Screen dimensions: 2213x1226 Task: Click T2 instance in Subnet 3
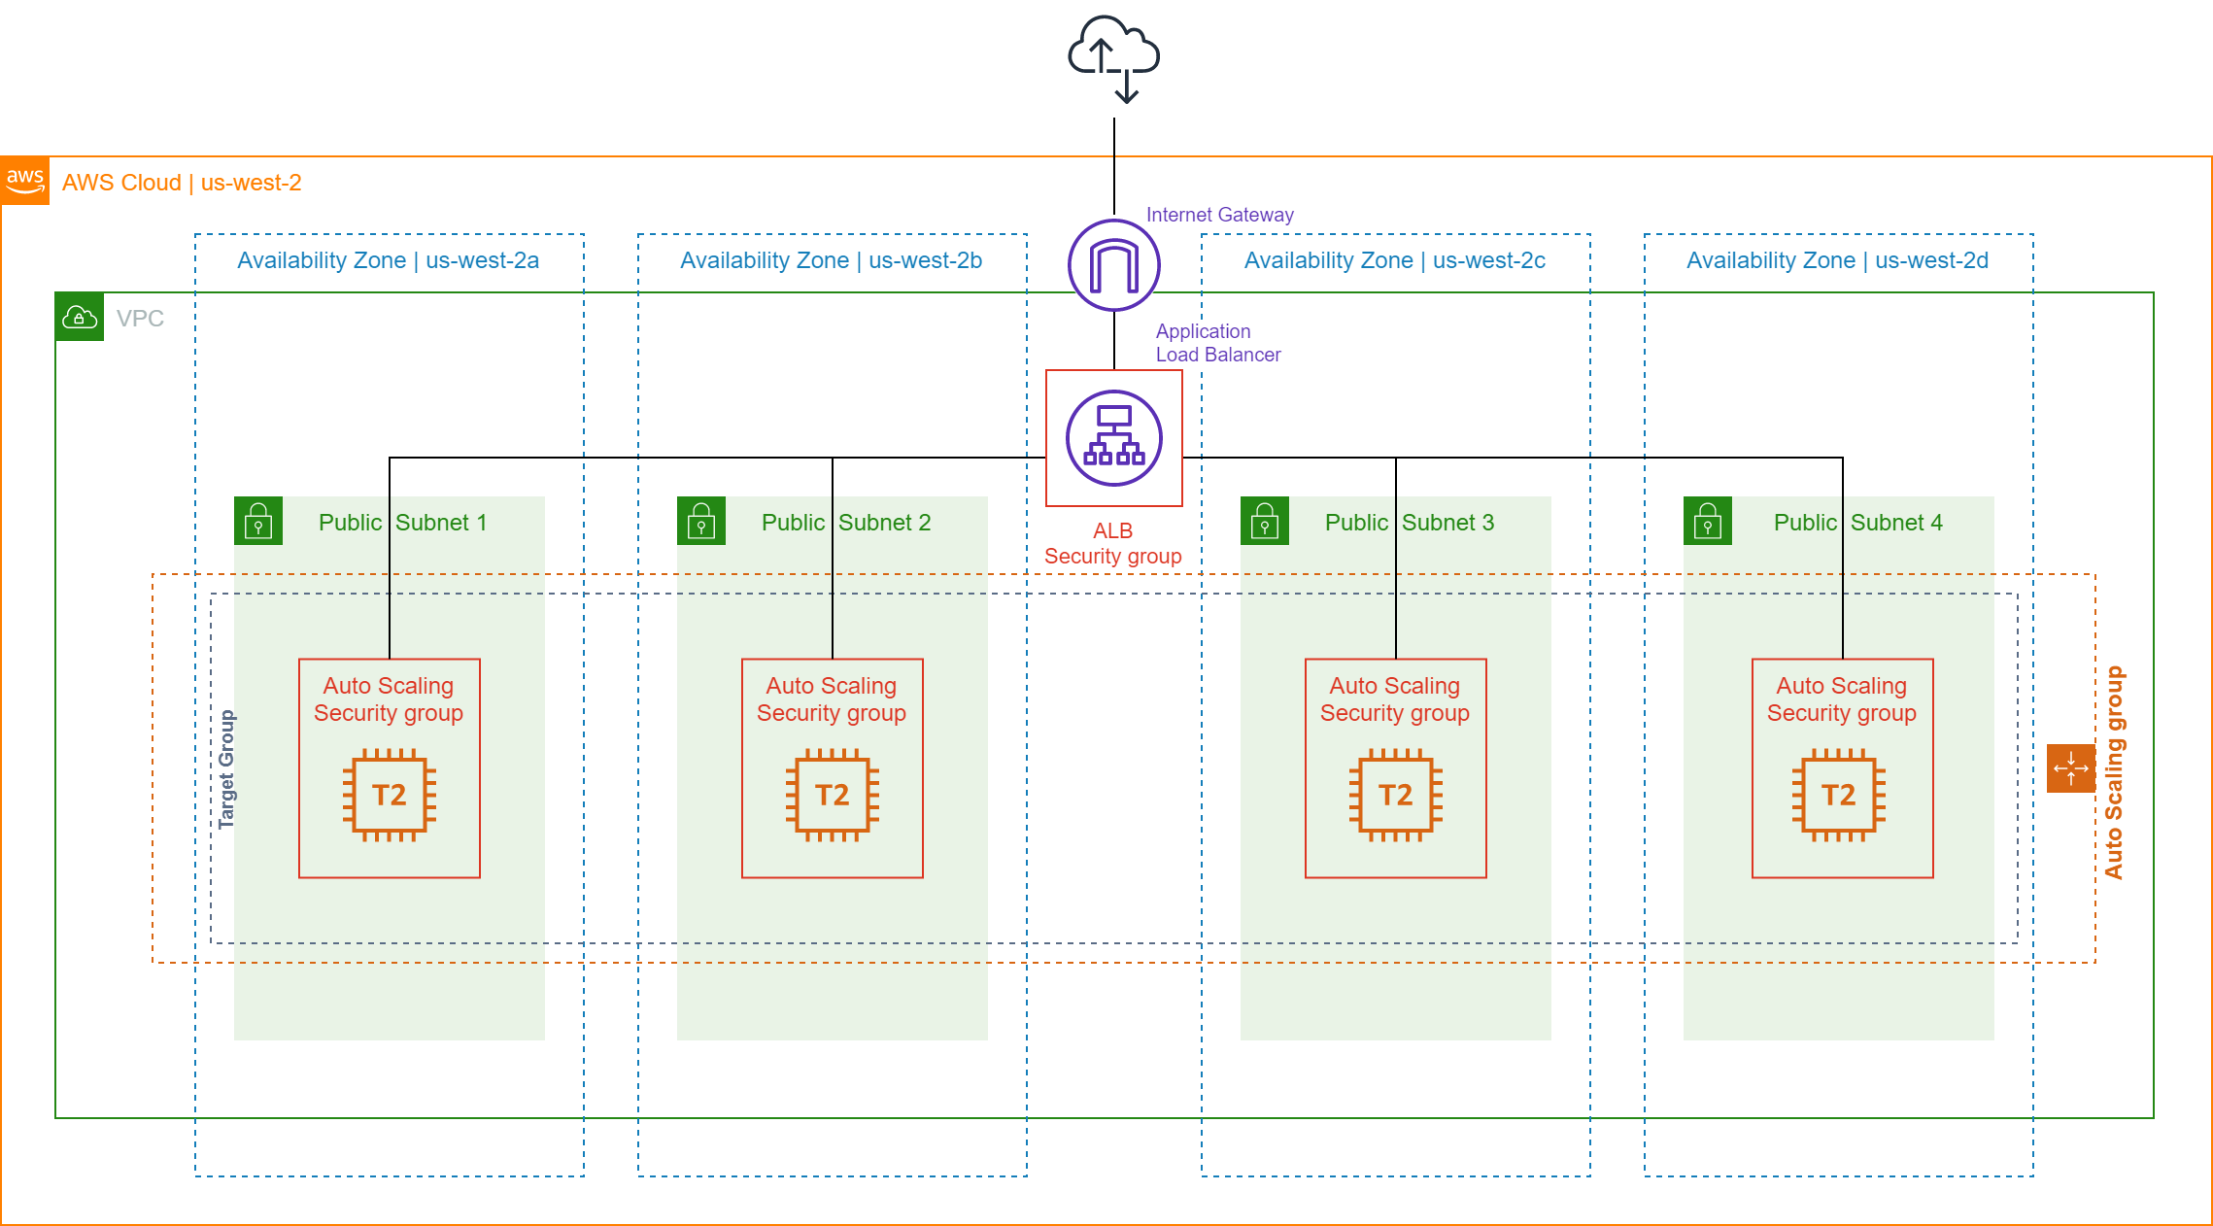point(1396,795)
